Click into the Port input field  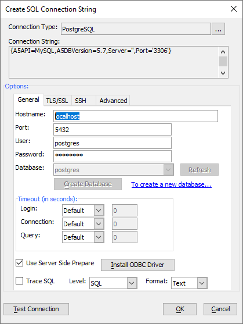[113, 130]
